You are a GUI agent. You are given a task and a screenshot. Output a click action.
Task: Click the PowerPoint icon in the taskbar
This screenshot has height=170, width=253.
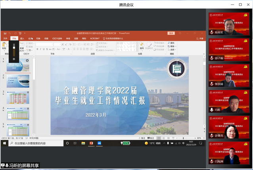point(91,143)
